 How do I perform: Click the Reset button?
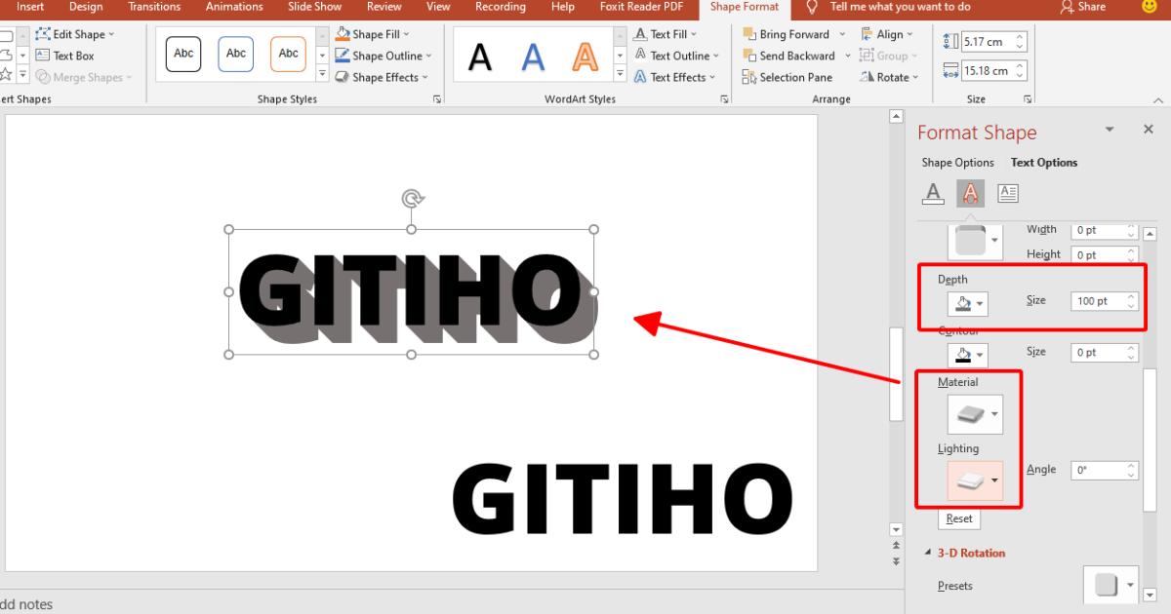coord(958,518)
